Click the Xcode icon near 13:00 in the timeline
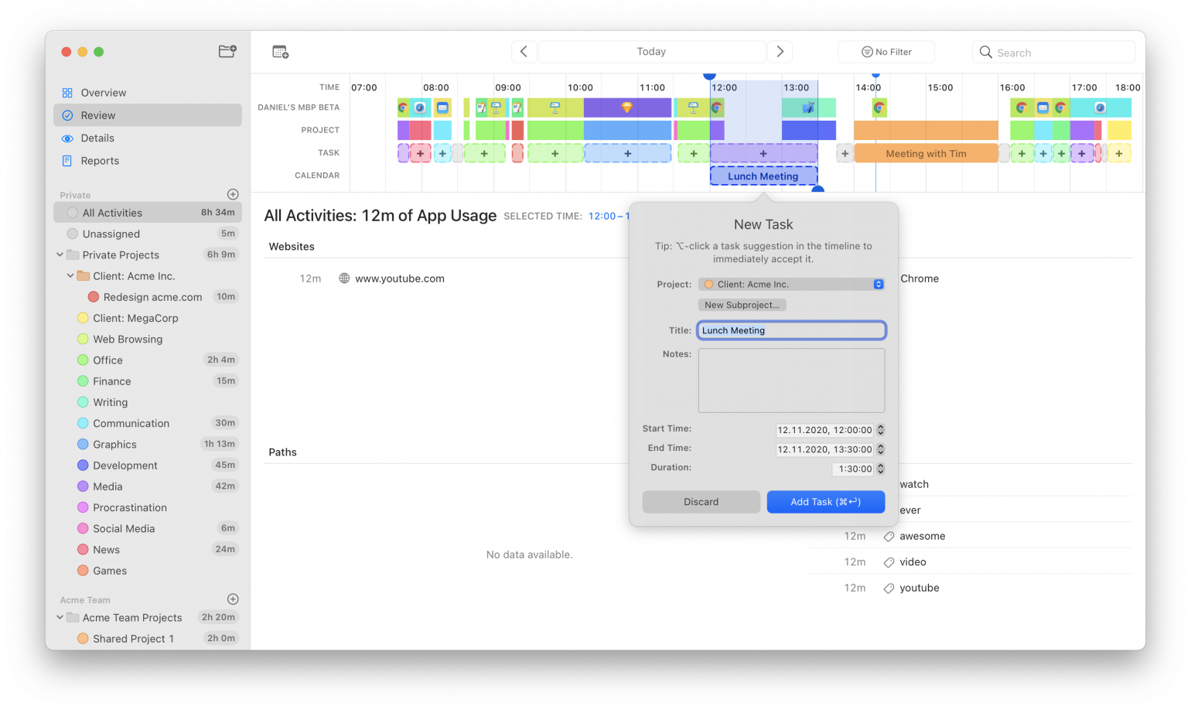 (807, 108)
